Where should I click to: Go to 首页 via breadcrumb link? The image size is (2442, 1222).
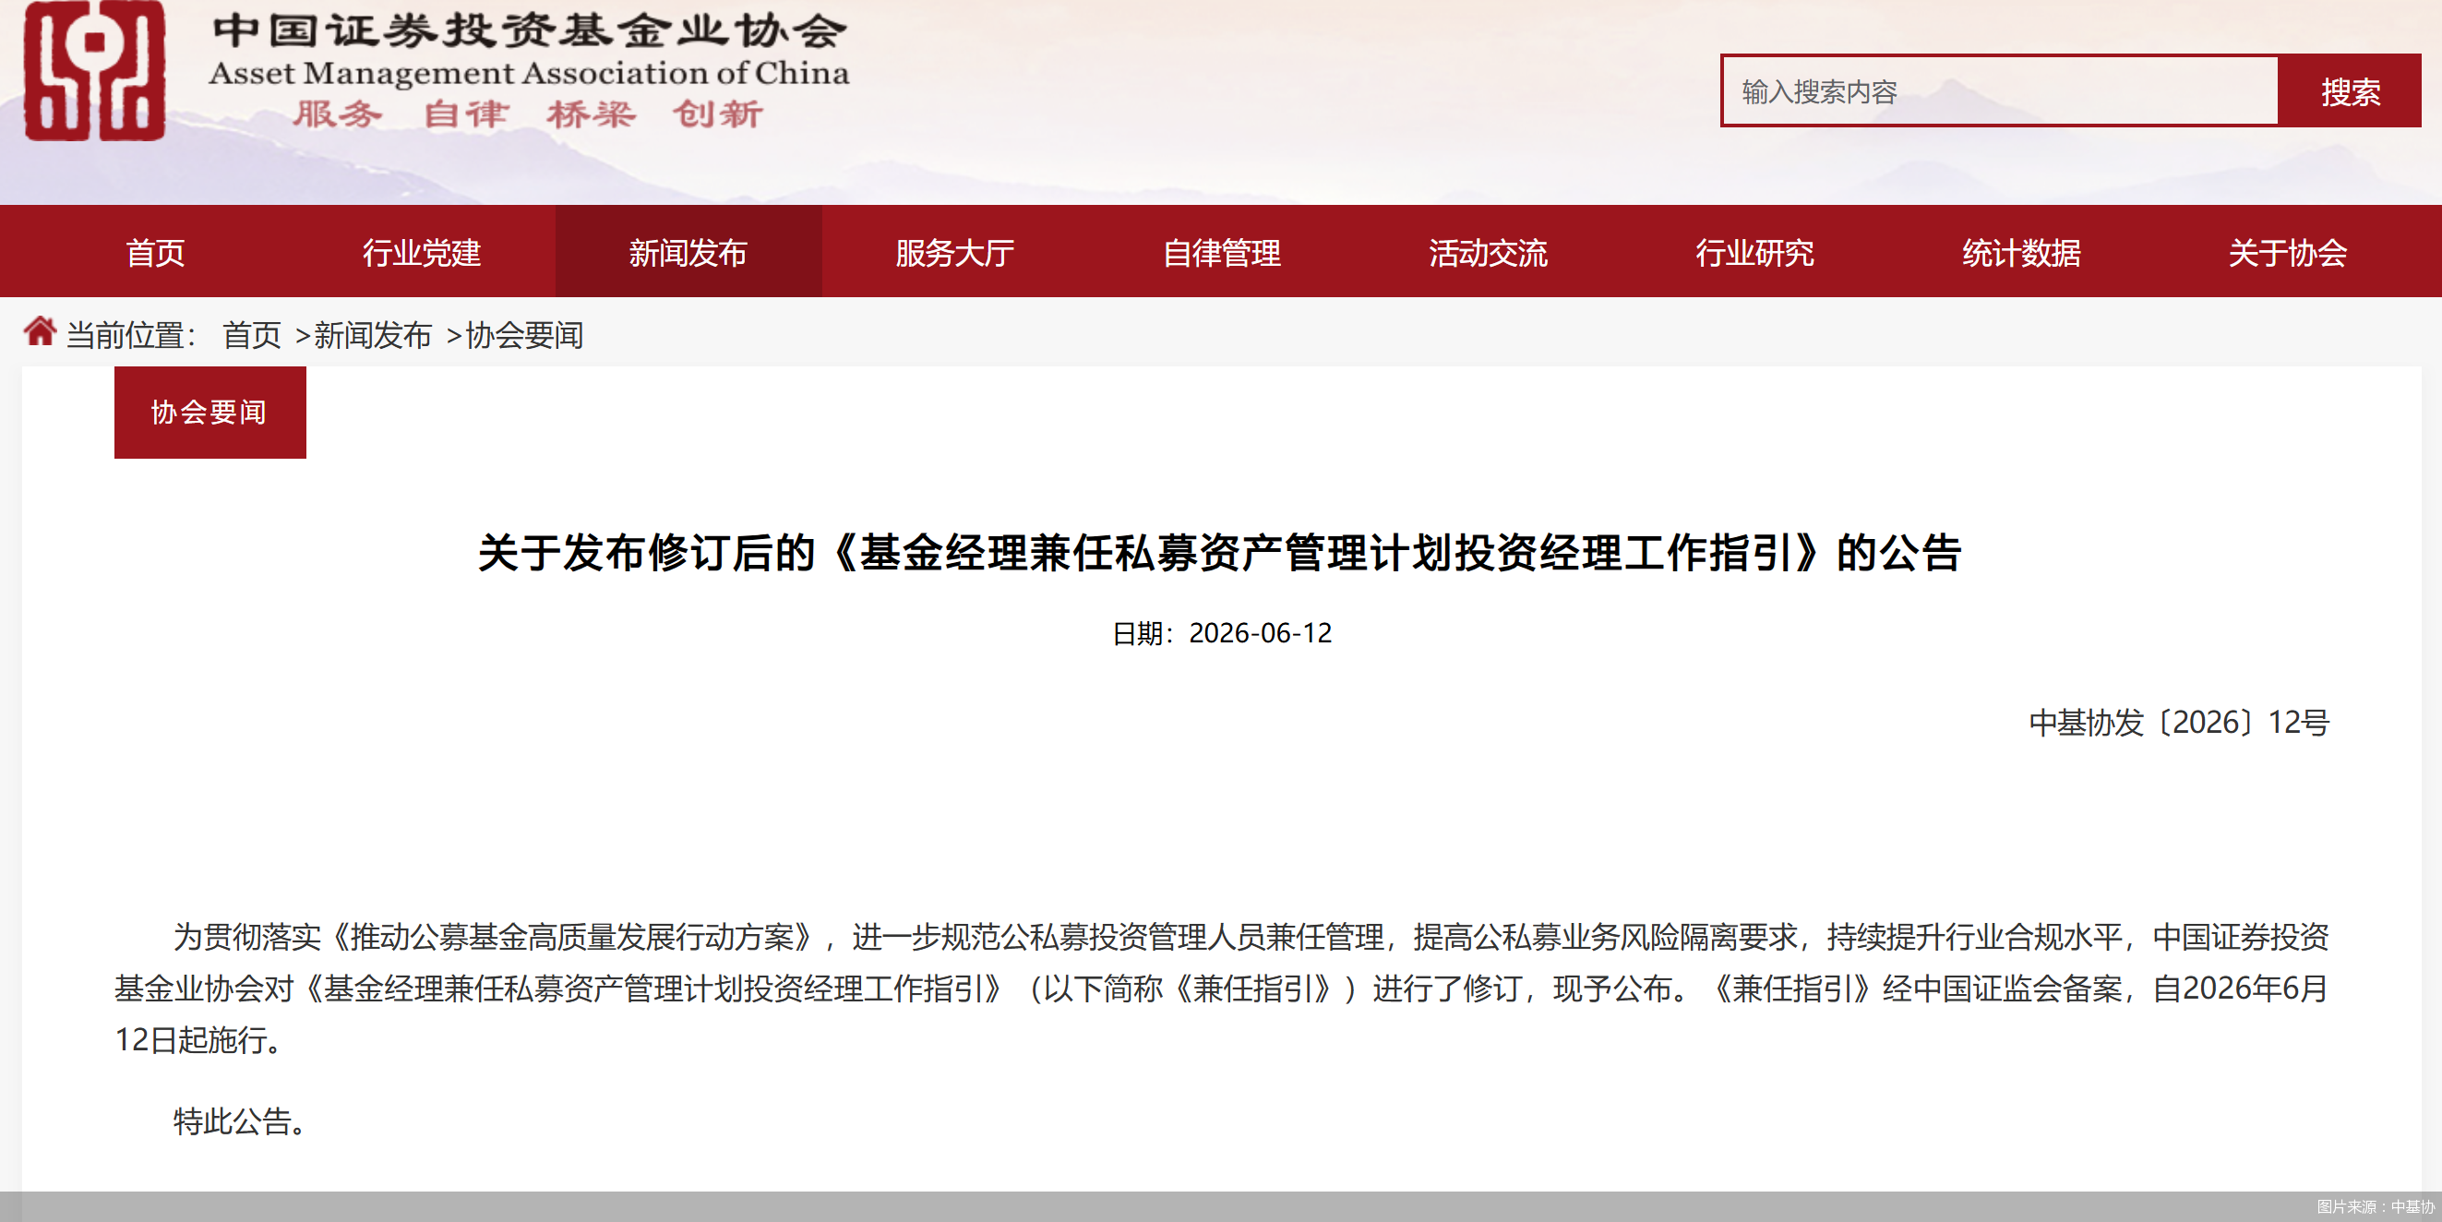point(252,335)
